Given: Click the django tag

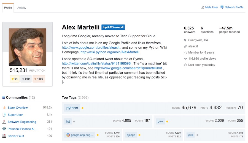Looking at the screenshot, I should 131,135.
